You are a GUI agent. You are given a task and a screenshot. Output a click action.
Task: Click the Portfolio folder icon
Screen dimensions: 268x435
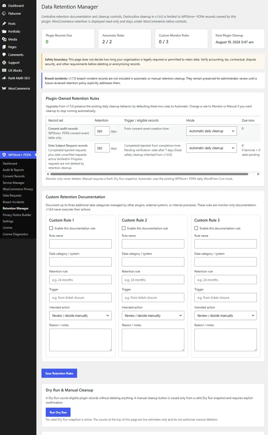[4, 31]
